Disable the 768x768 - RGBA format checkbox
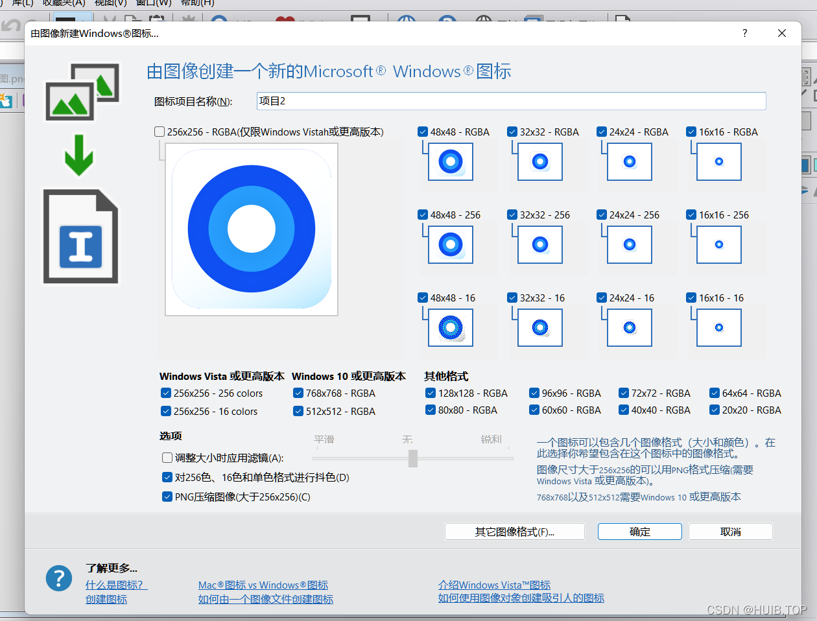This screenshot has width=817, height=621. point(298,393)
